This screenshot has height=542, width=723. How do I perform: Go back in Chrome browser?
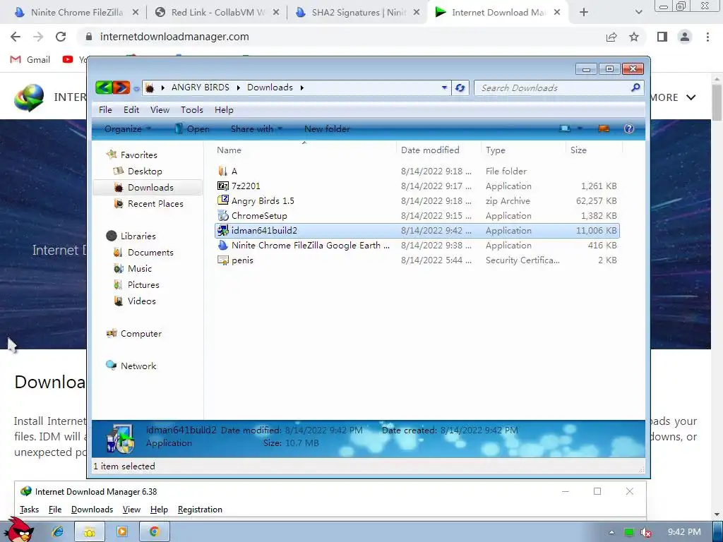(16, 37)
